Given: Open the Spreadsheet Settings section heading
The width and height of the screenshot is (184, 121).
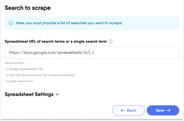Looking at the screenshot, I should coord(29,94).
